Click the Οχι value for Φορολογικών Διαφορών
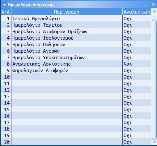 click(128, 71)
